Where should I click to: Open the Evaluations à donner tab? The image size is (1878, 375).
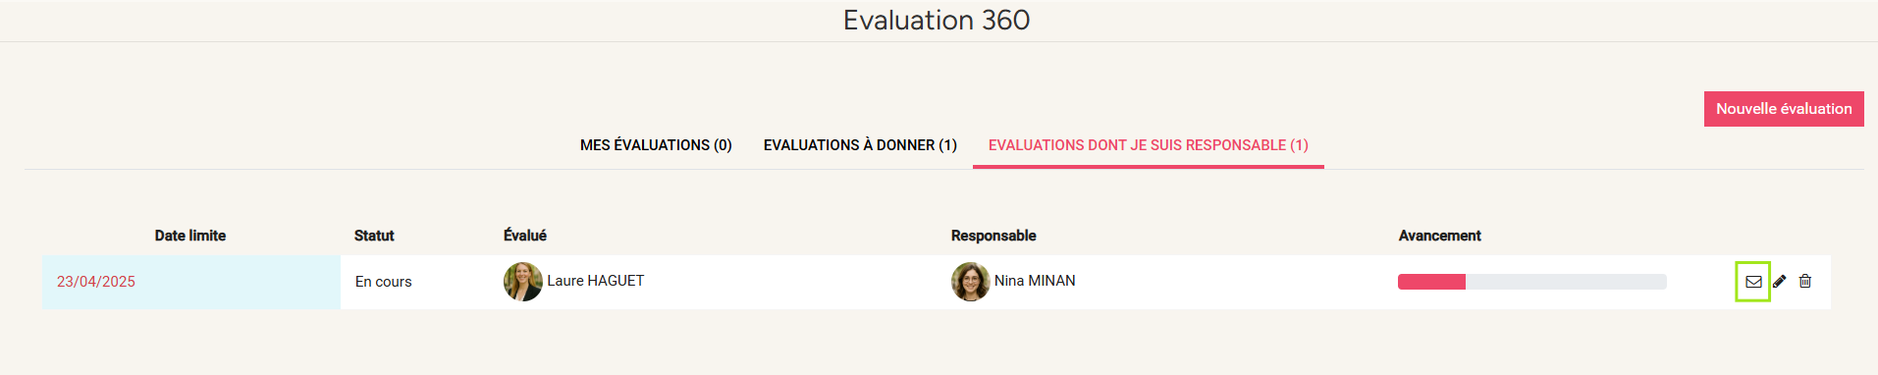[860, 145]
